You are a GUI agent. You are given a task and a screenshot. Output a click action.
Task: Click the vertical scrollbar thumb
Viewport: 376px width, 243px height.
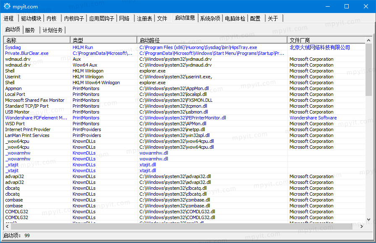click(368, 70)
